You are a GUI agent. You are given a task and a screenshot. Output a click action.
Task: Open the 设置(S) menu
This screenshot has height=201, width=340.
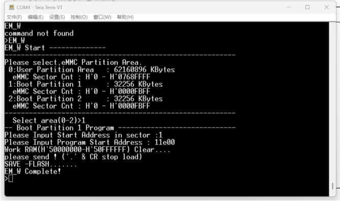57,17
